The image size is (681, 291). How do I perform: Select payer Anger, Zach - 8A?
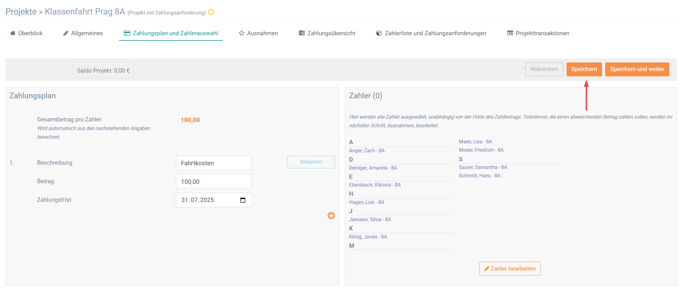[x=367, y=151]
